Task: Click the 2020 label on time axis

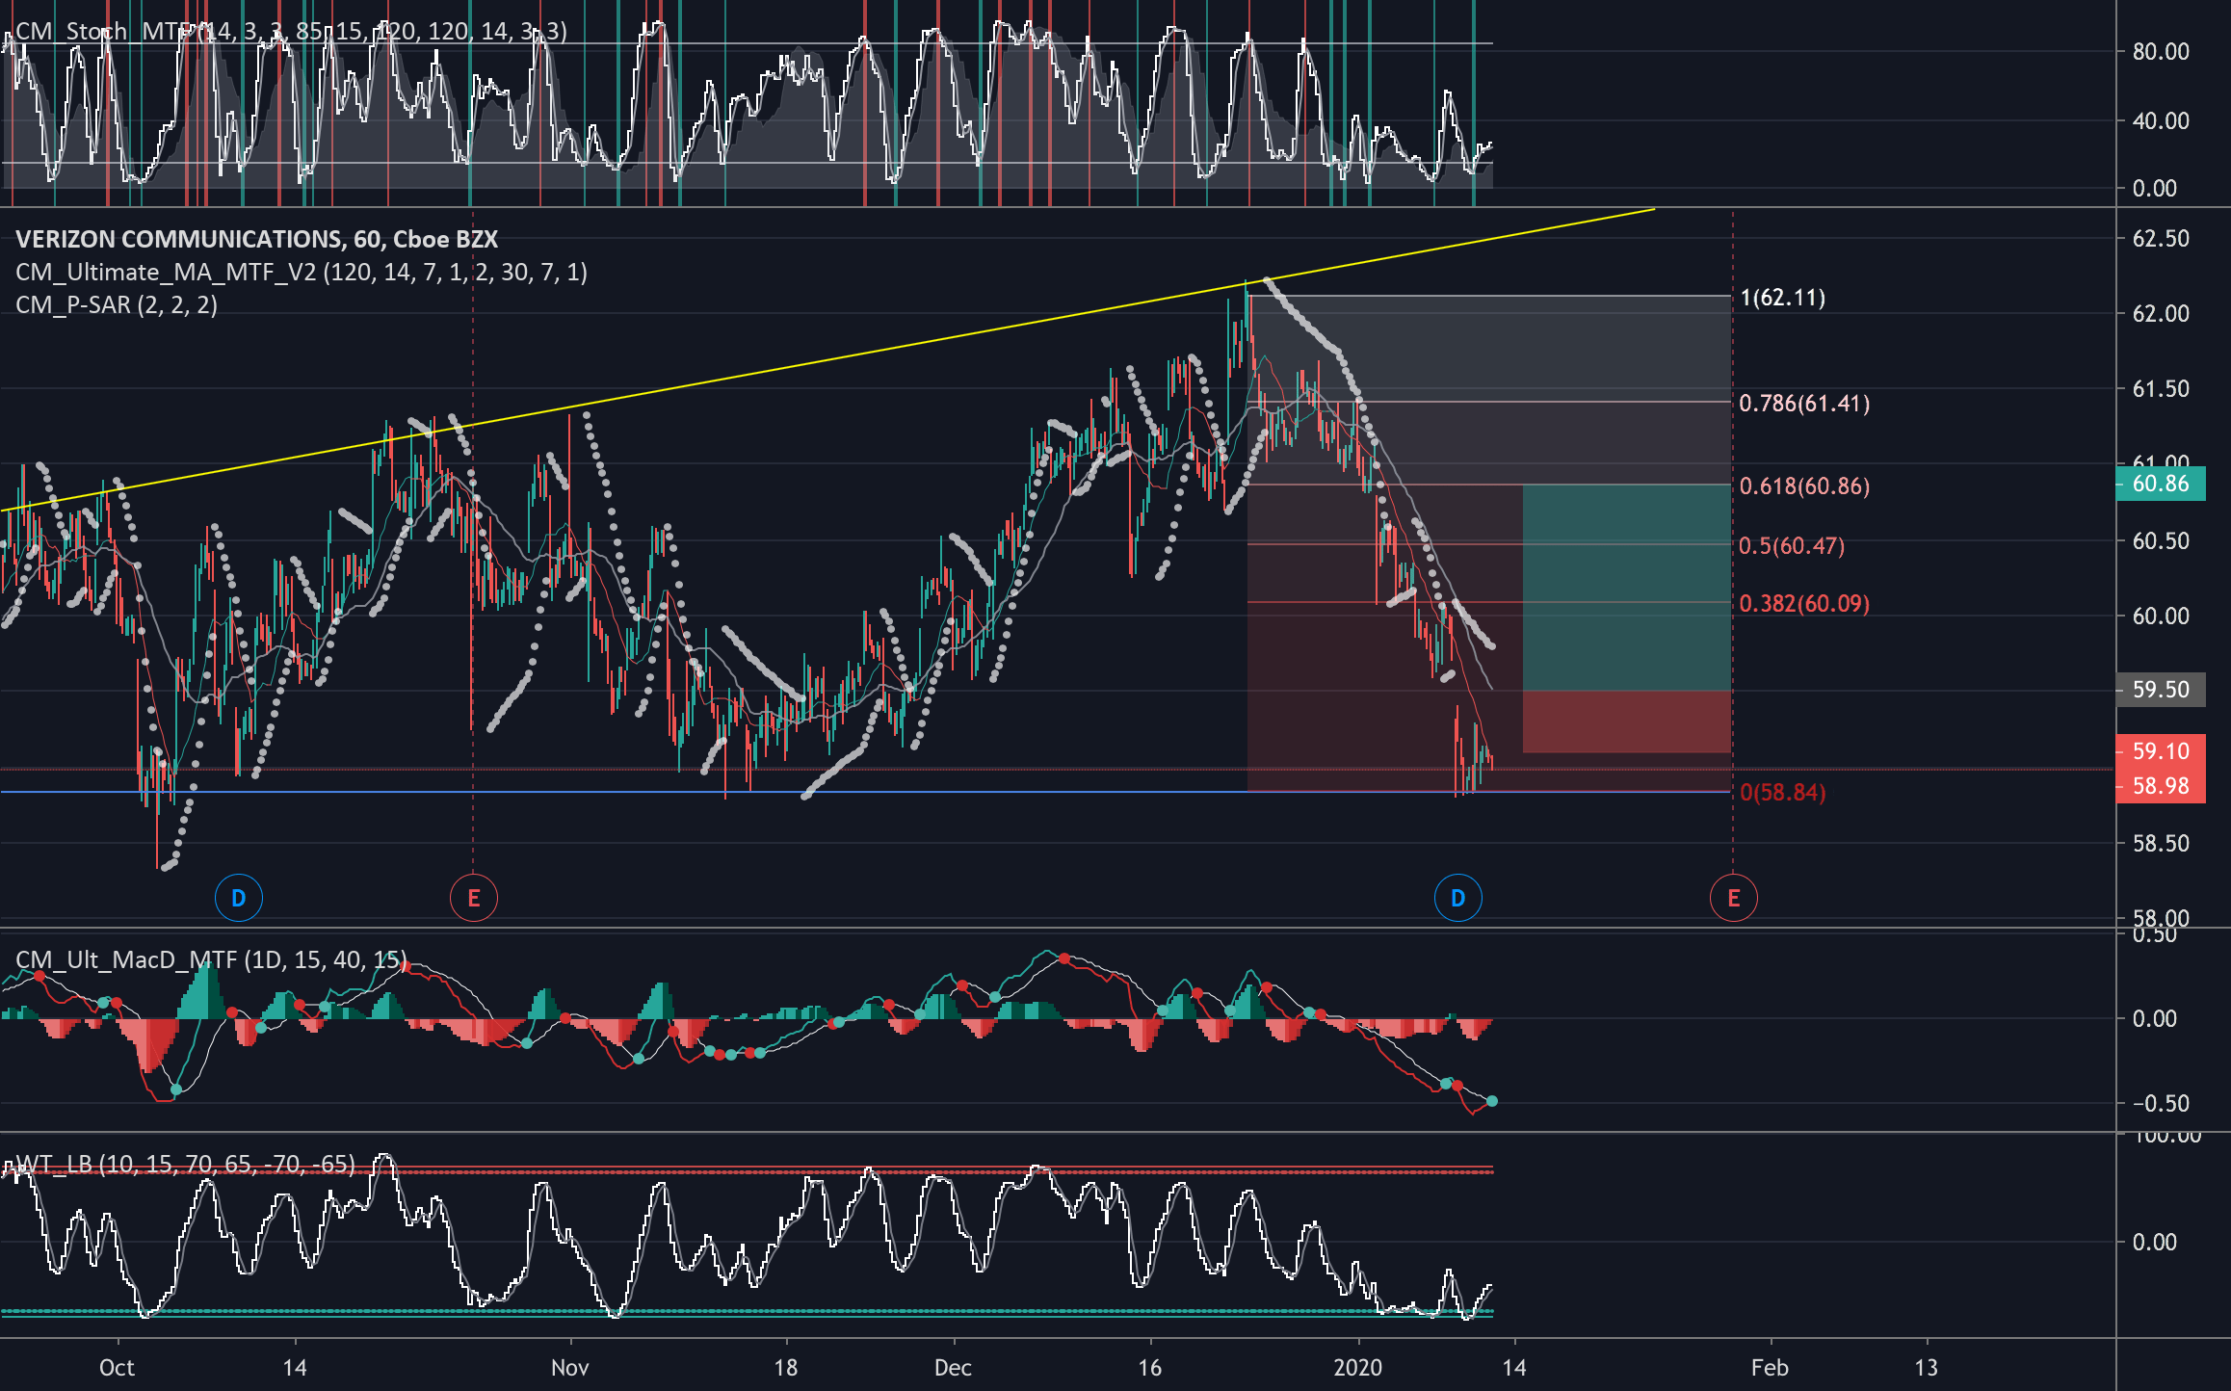Action: pos(1357,1368)
